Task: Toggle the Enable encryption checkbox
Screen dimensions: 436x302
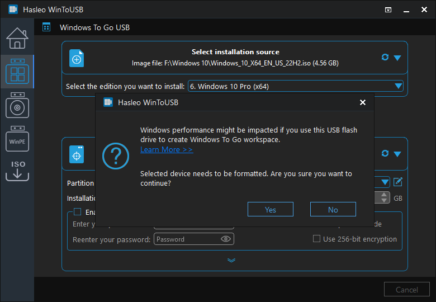Action: coord(77,212)
